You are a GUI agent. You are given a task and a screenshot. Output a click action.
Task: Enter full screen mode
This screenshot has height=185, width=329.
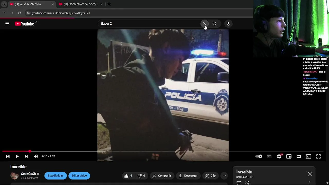coord(318,156)
